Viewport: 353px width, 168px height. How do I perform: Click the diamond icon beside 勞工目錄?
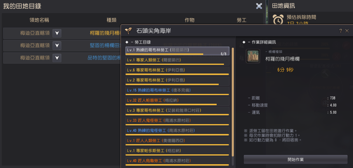[x=127, y=42]
